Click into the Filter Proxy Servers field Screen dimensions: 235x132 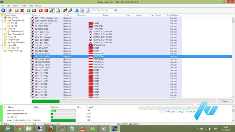pyautogui.click(x=102, y=10)
